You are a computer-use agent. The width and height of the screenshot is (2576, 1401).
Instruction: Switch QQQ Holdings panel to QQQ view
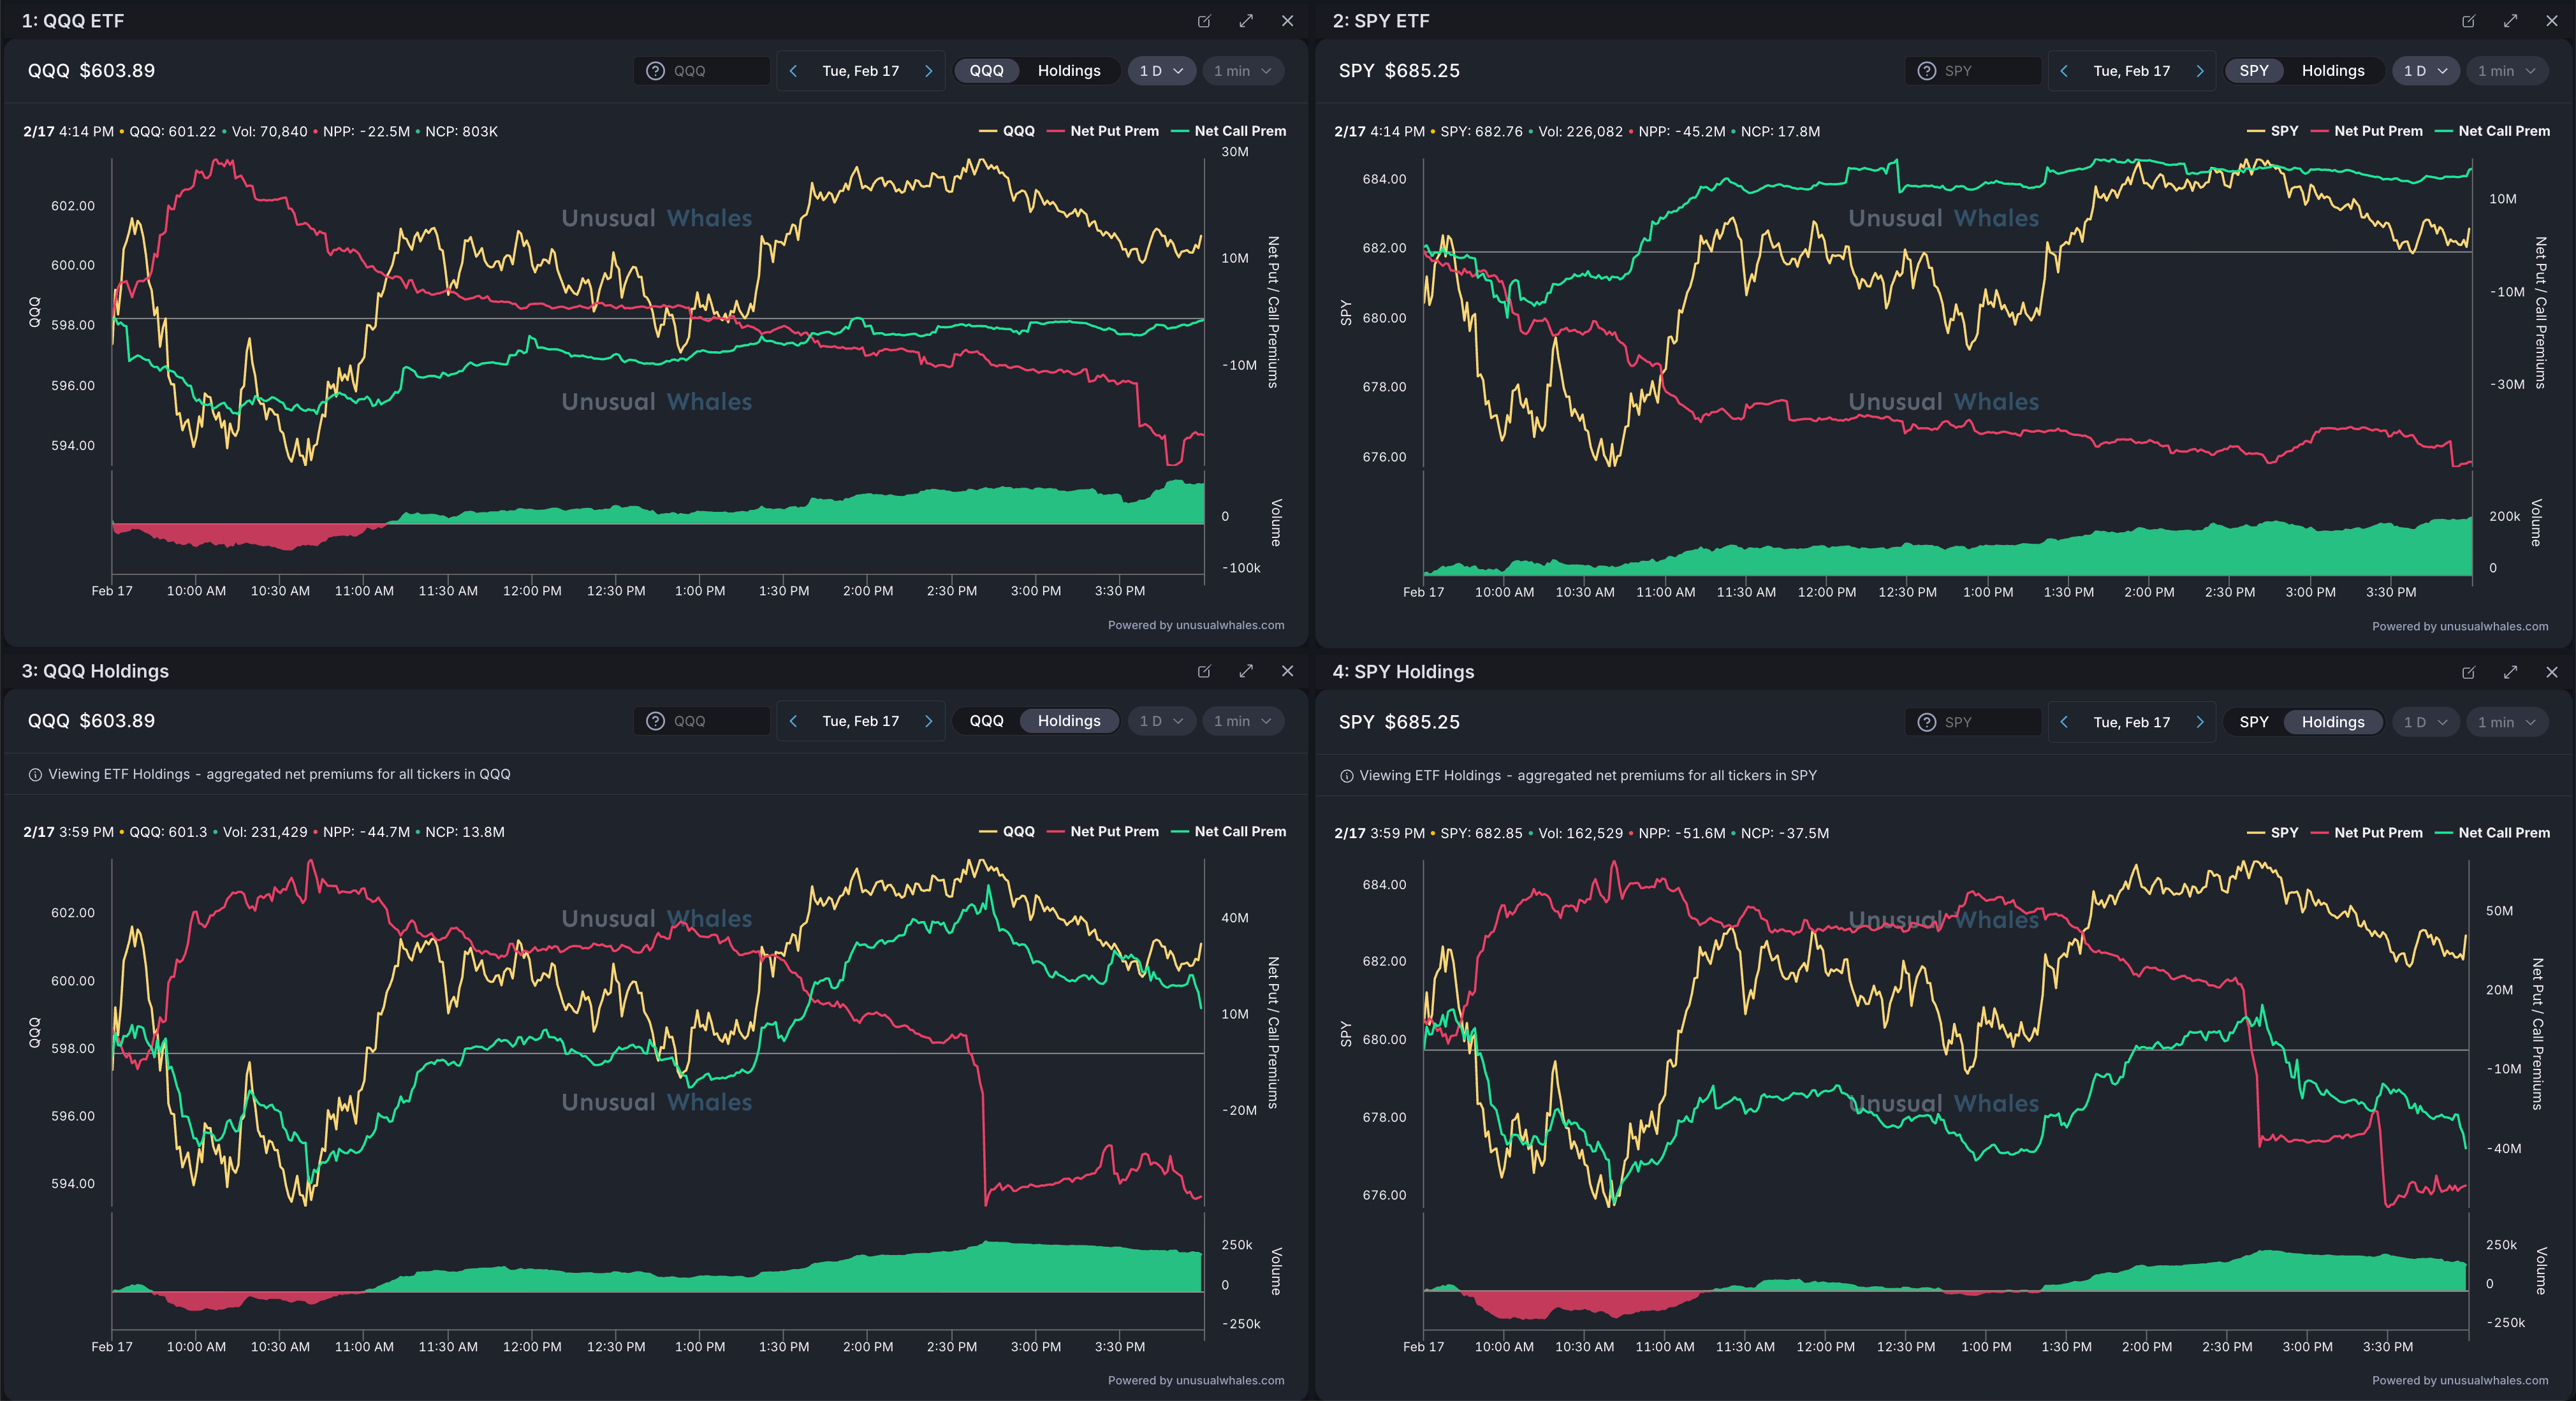coord(986,721)
